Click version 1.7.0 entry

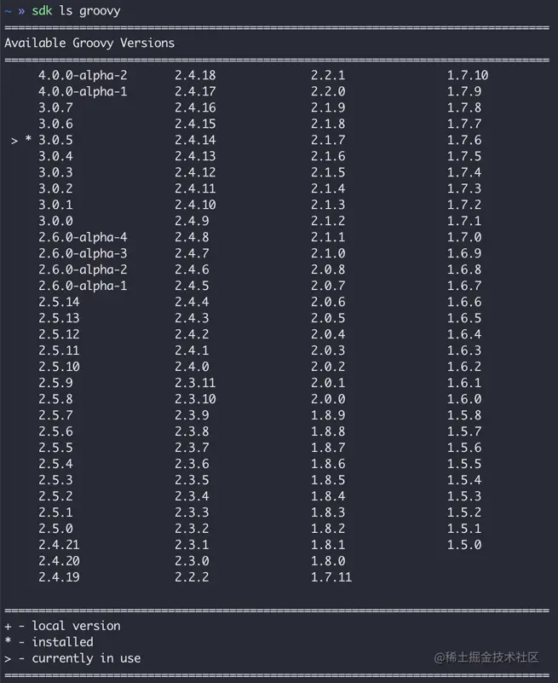click(464, 237)
